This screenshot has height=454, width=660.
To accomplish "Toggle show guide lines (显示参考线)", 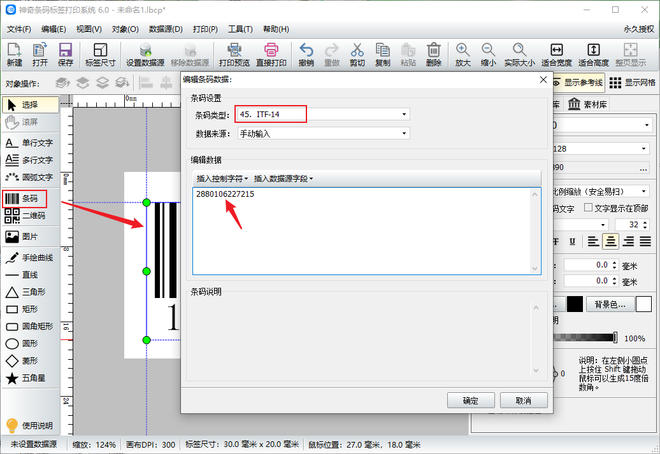I will (578, 83).
